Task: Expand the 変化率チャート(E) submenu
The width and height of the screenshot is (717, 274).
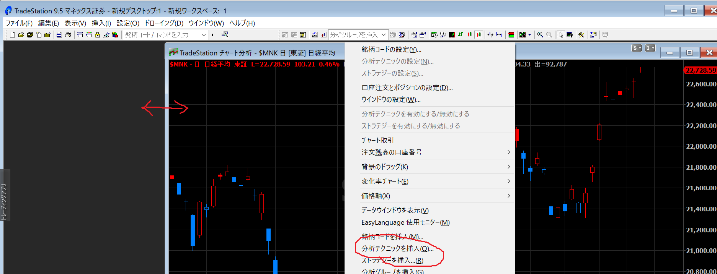Action: point(436,181)
